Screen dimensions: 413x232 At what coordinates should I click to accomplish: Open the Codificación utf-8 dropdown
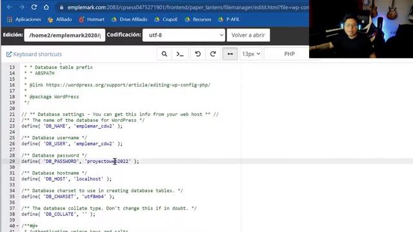pyautogui.click(x=184, y=35)
